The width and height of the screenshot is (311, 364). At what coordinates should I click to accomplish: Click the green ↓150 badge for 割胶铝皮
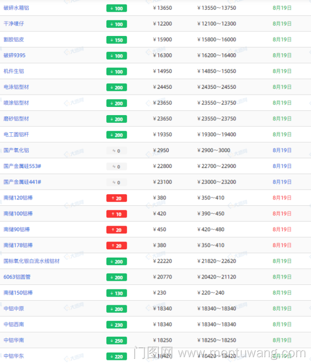[116, 40]
